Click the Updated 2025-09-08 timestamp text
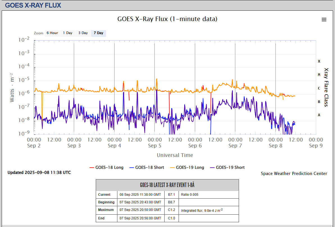The image size is (335, 227). coord(39,172)
